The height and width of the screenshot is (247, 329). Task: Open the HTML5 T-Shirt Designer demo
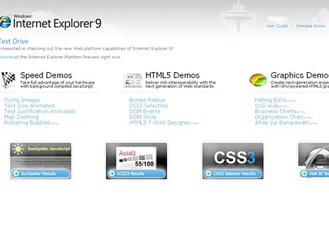160,122
